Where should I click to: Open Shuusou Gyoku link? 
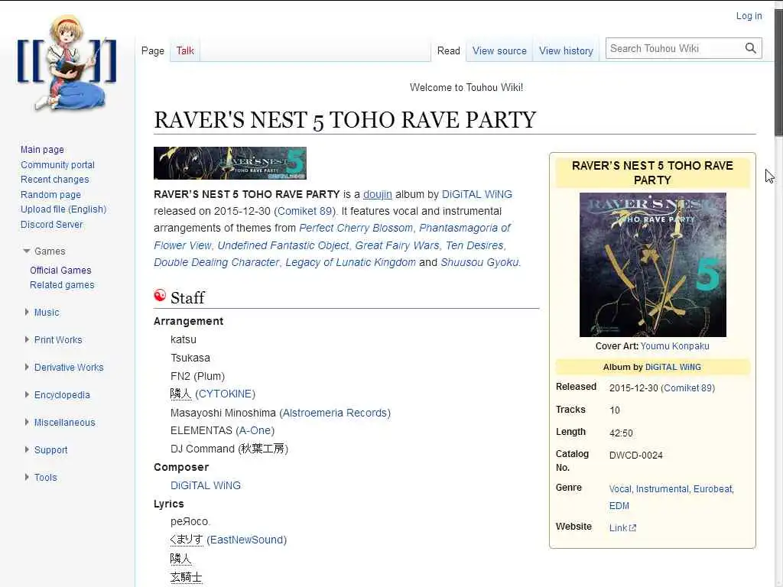coord(479,263)
